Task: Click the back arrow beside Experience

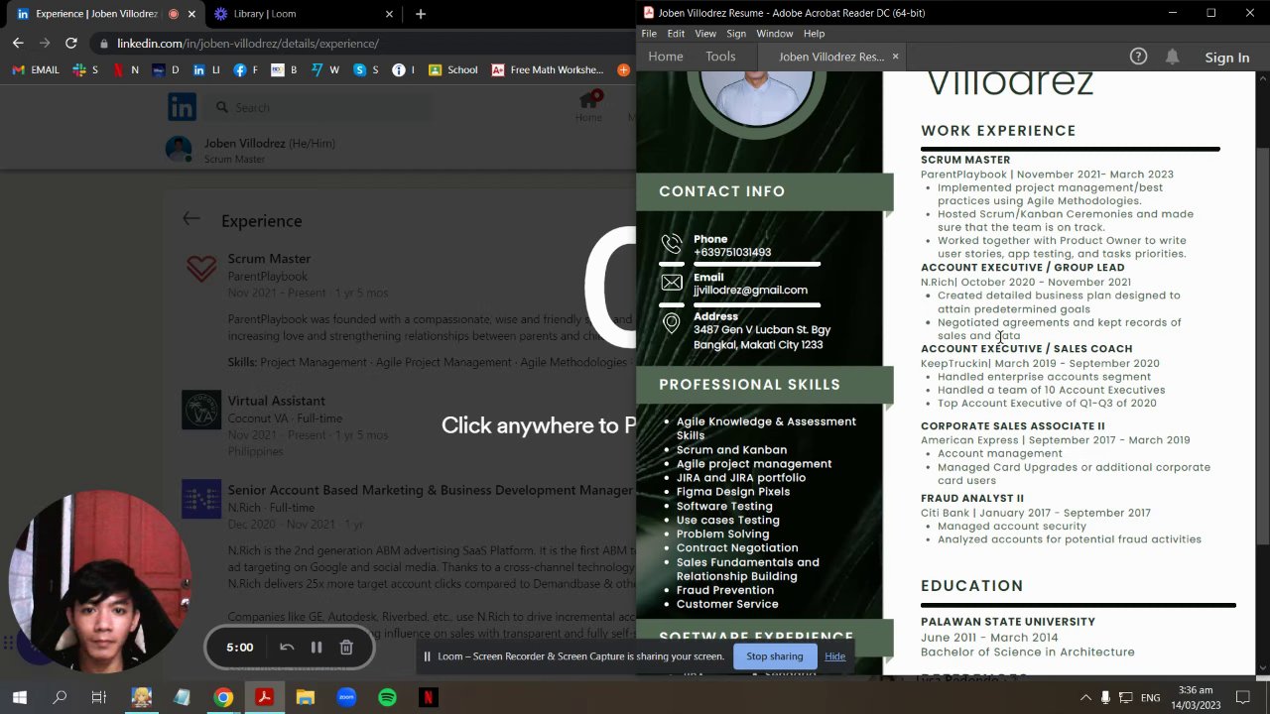Action: 191,219
